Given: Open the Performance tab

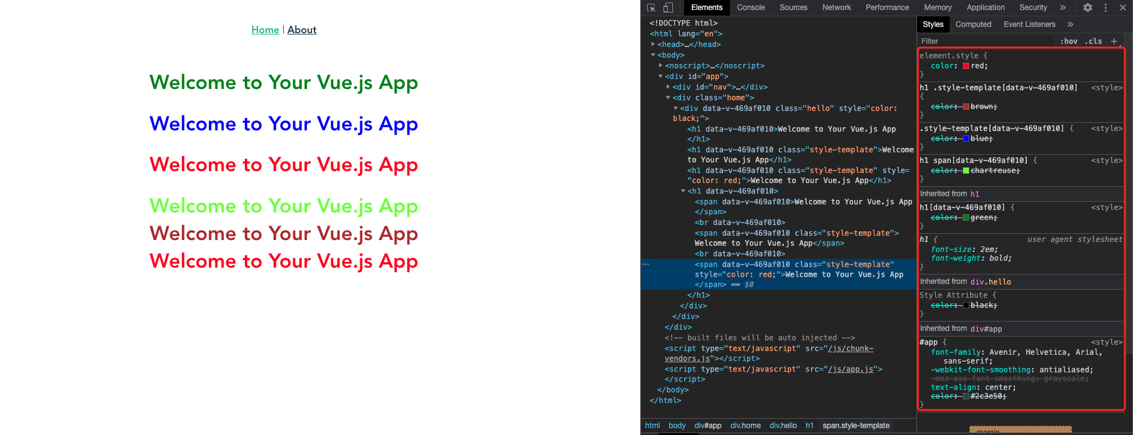Looking at the screenshot, I should click(887, 8).
